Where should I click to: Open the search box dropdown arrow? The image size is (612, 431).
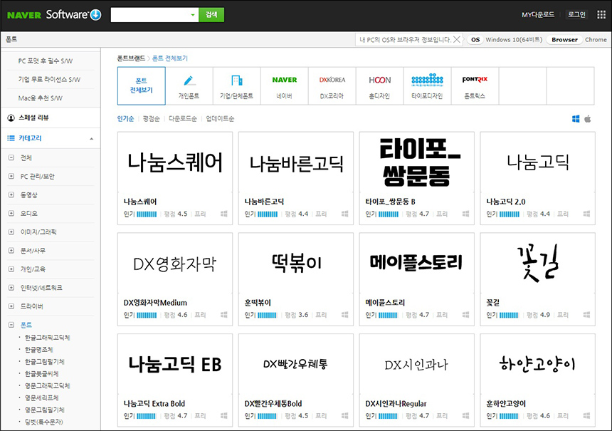(x=192, y=15)
